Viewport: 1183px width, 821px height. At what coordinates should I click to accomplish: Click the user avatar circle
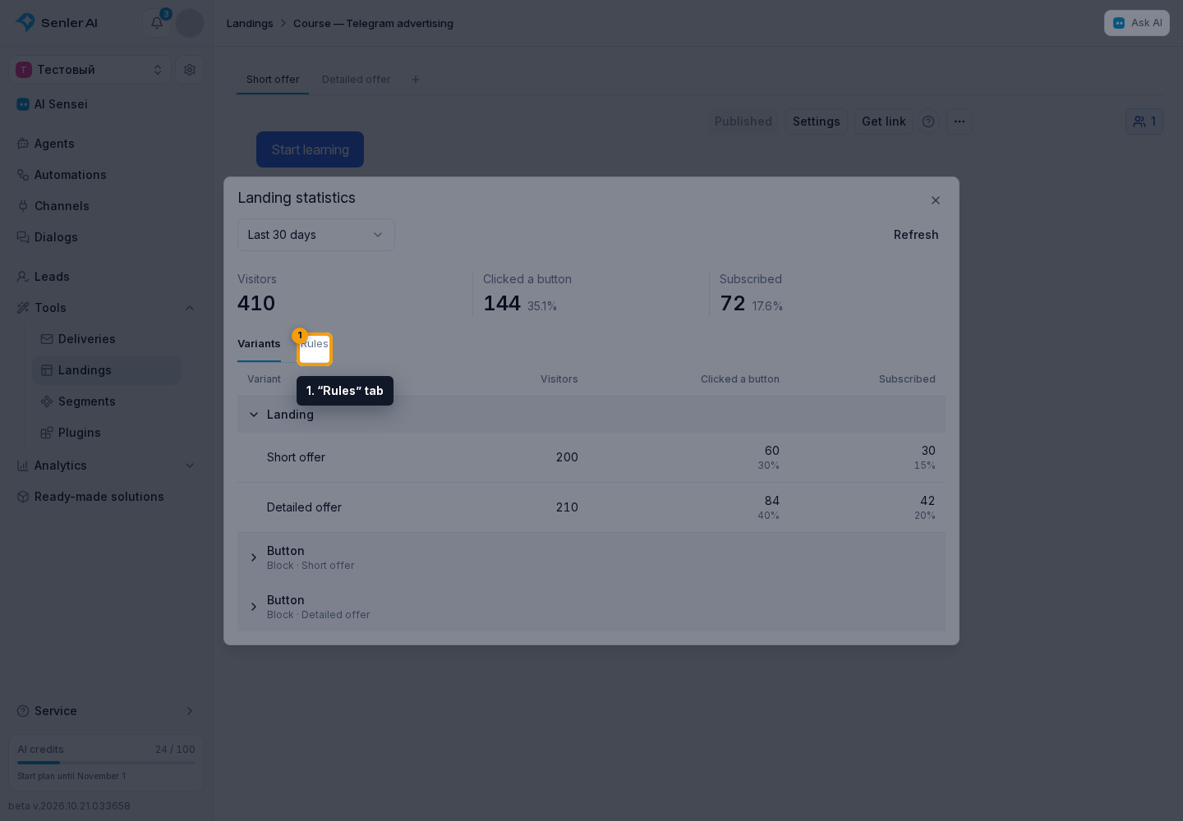point(190,23)
